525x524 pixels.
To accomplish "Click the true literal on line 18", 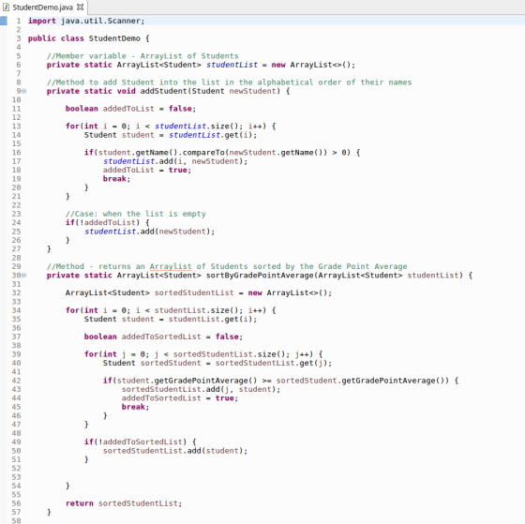I will click(x=178, y=170).
